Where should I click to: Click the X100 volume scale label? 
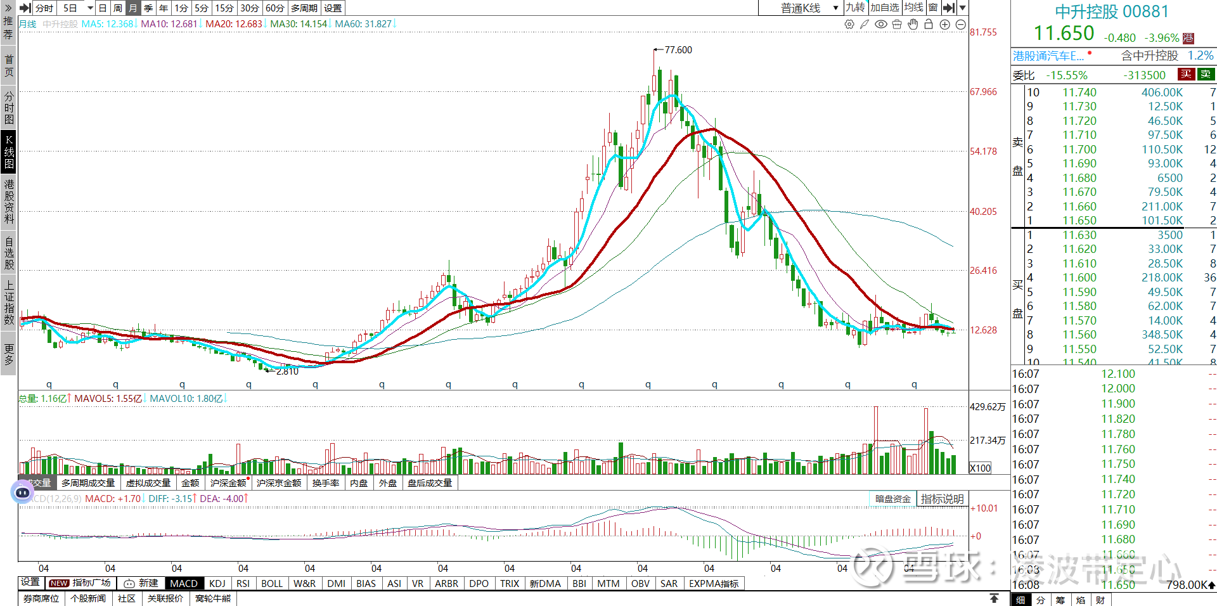pos(980,468)
